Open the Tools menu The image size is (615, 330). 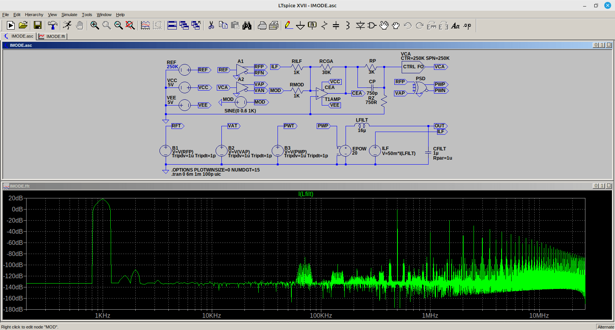point(87,15)
